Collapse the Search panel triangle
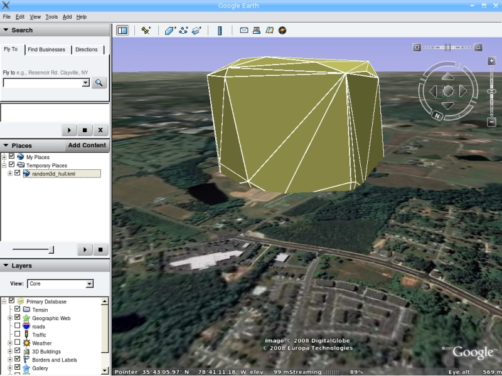 [6, 29]
